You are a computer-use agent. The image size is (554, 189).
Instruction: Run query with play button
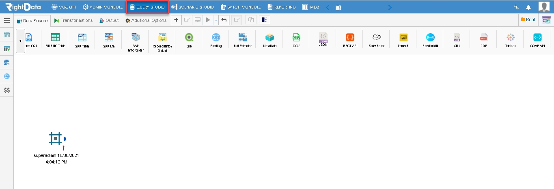tap(208, 20)
